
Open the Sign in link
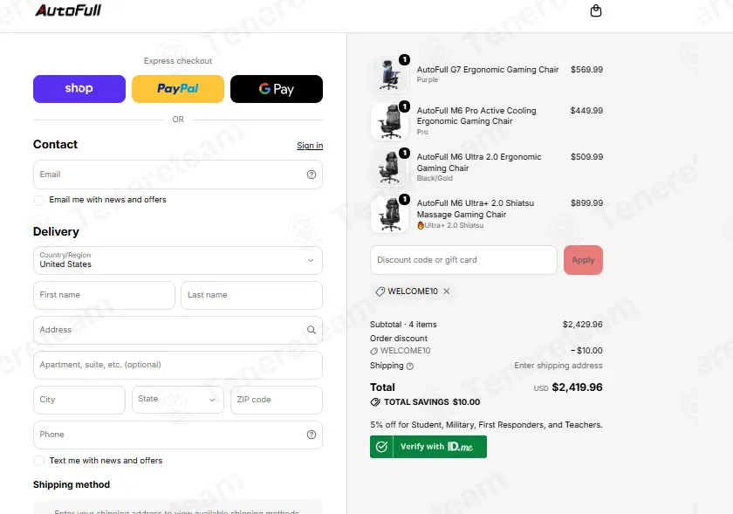point(310,146)
